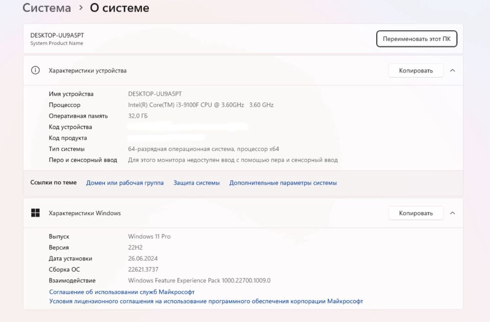Go back to Система via breadcrumb
Image resolution: width=490 pixels, height=322 pixels.
coord(47,8)
